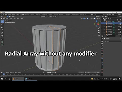Open Blender from the Windows taskbar
Image resolution: width=122 pixels, height=92 pixels.
[x=18, y=79]
